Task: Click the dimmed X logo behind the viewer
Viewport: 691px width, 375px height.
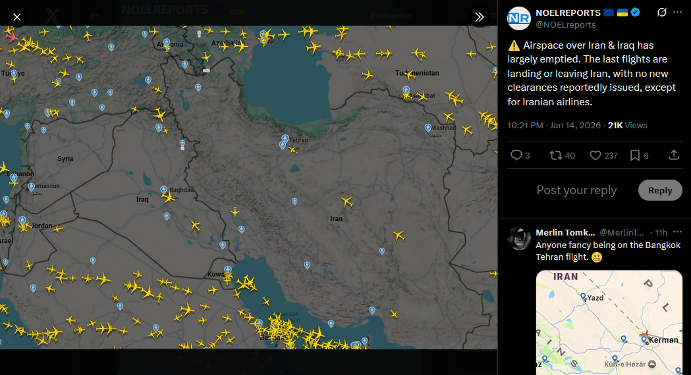Action: [x=52, y=16]
